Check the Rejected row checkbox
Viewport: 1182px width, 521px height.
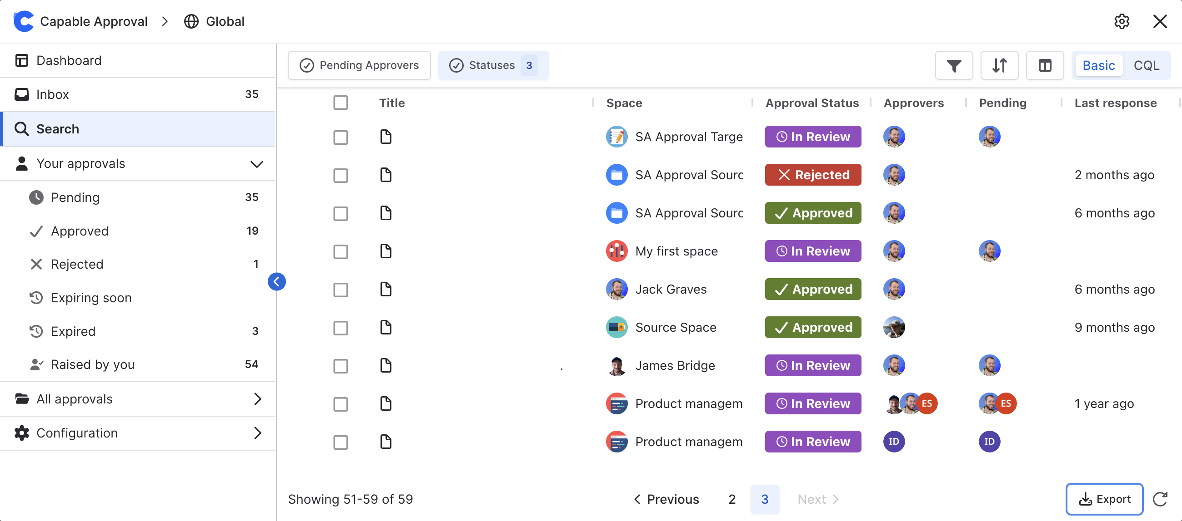pos(341,175)
